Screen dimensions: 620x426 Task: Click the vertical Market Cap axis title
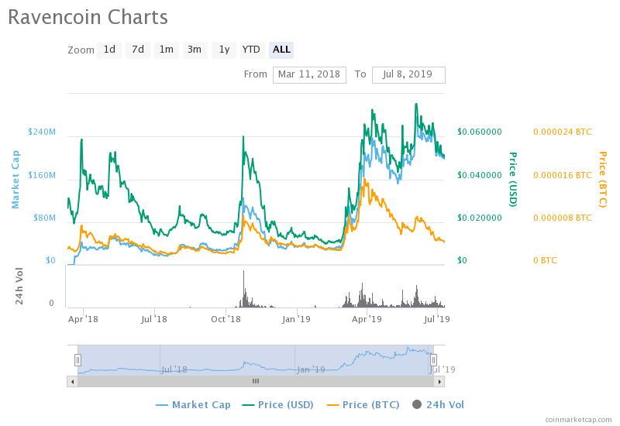pyautogui.click(x=15, y=180)
